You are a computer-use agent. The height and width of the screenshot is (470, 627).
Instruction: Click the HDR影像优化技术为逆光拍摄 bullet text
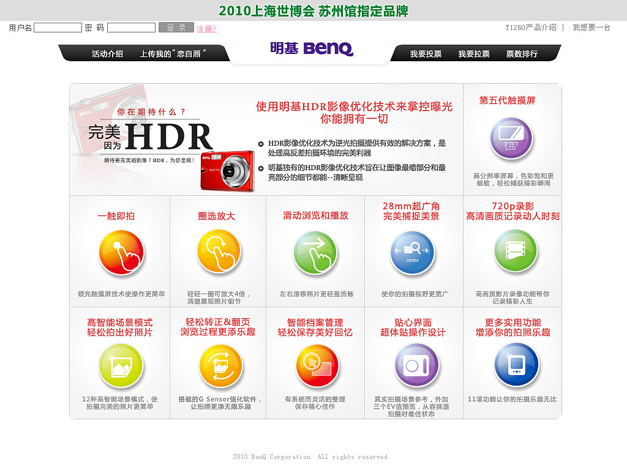(357, 148)
